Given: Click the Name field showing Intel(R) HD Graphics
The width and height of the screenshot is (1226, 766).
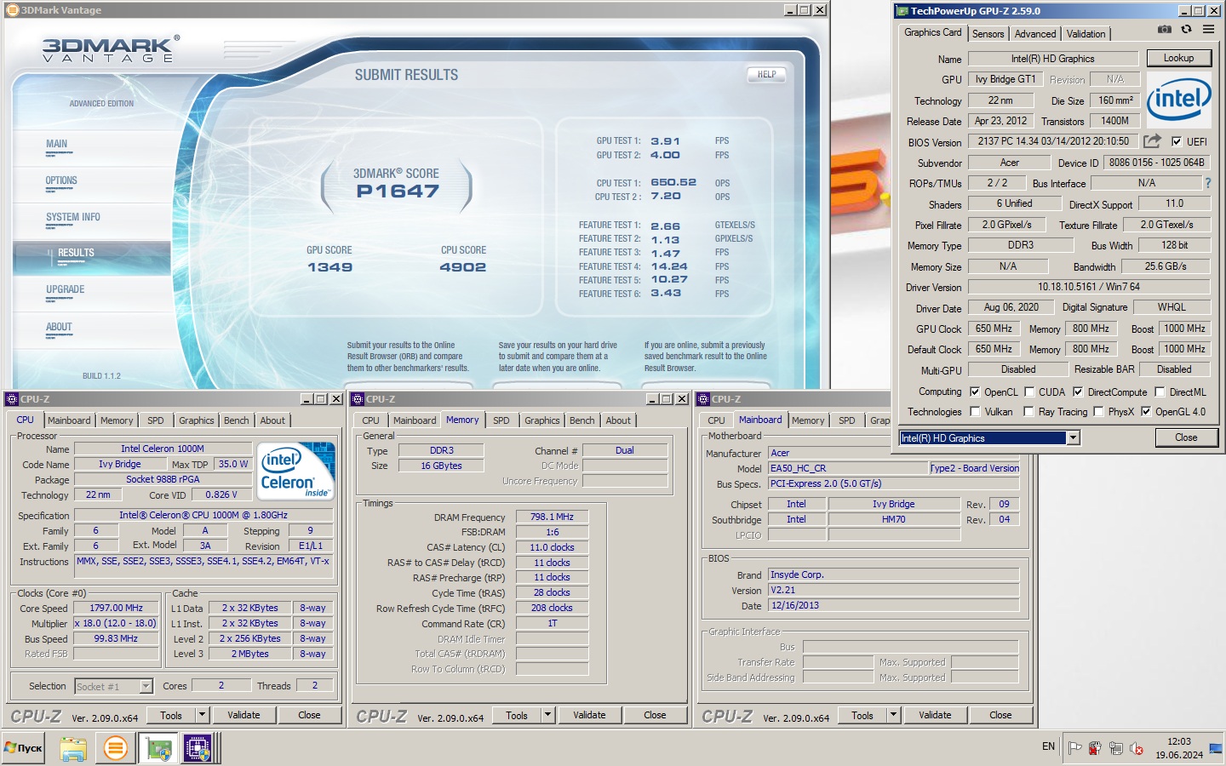Looking at the screenshot, I should click(x=1053, y=59).
